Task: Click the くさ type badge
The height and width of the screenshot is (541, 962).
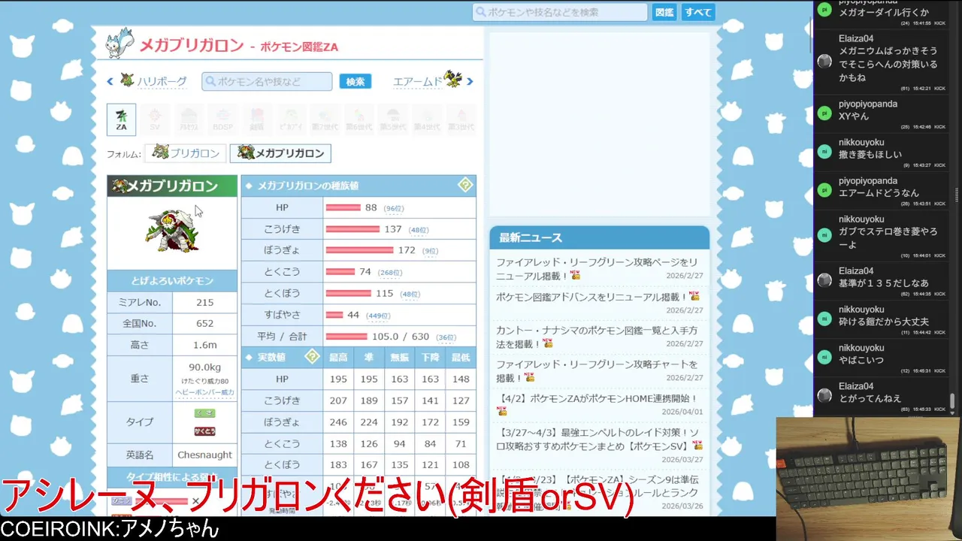Action: pyautogui.click(x=204, y=413)
